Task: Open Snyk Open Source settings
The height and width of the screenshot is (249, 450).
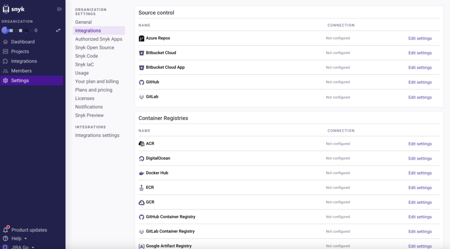Action: [x=95, y=47]
